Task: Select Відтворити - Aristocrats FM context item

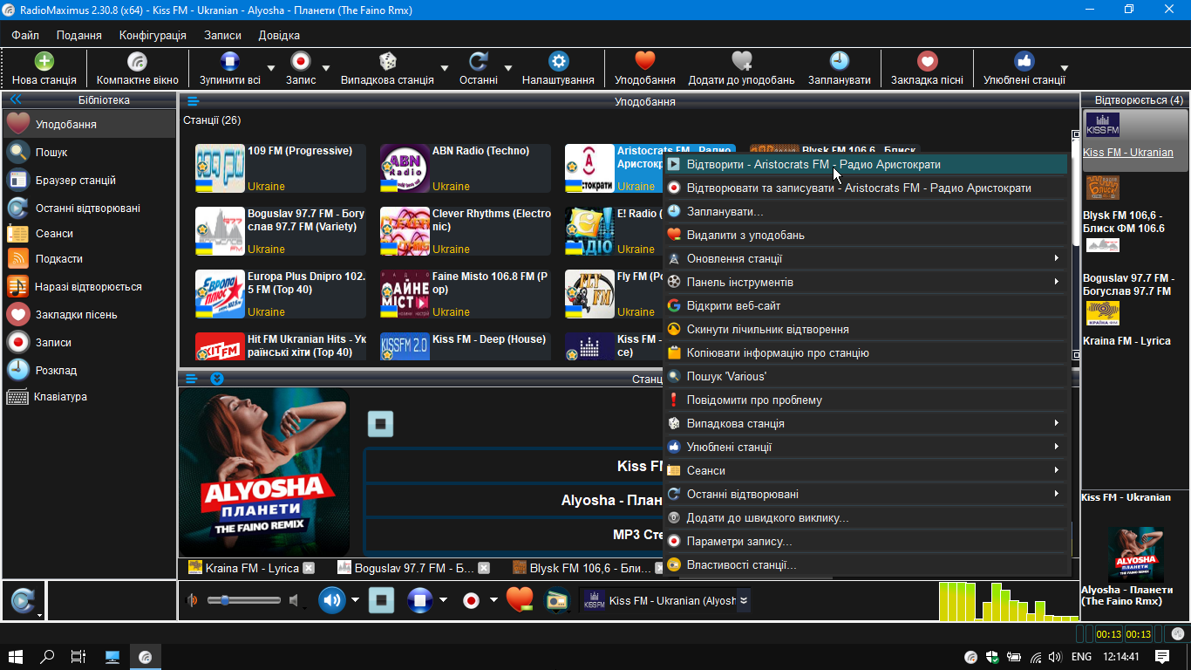Action: coord(866,165)
